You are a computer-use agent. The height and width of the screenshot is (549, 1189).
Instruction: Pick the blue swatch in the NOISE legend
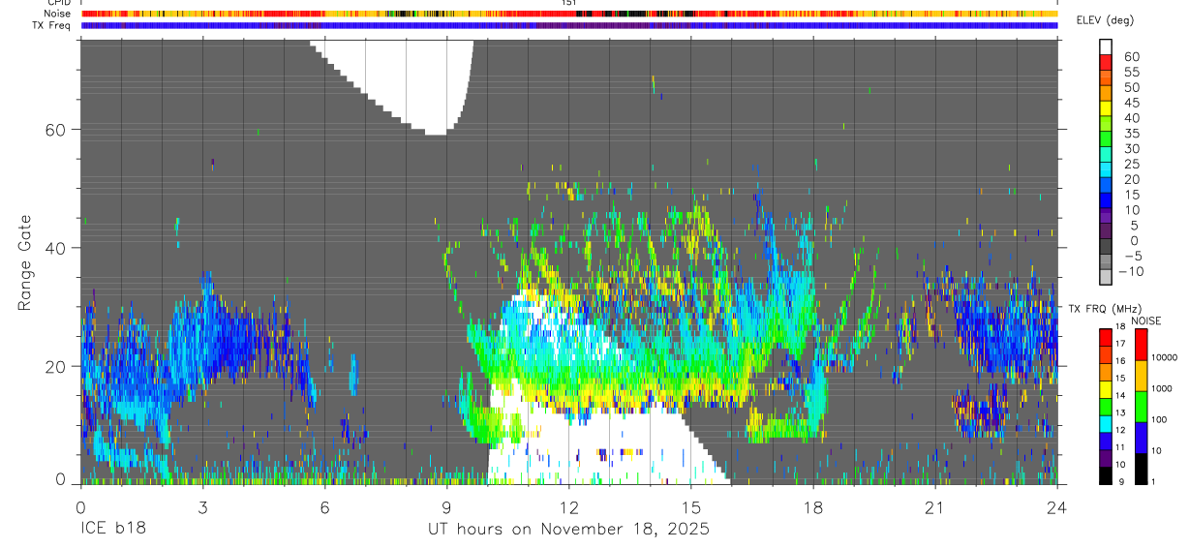tap(1141, 437)
